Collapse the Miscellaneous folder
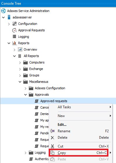The width and height of the screenshot is (116, 163). [20, 82]
